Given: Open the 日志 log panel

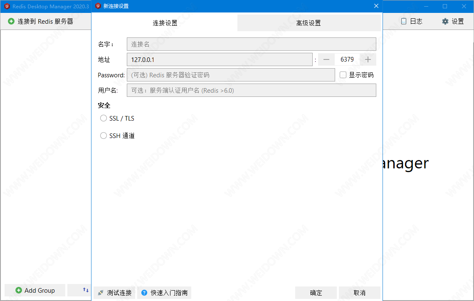Looking at the screenshot, I should click(412, 21).
